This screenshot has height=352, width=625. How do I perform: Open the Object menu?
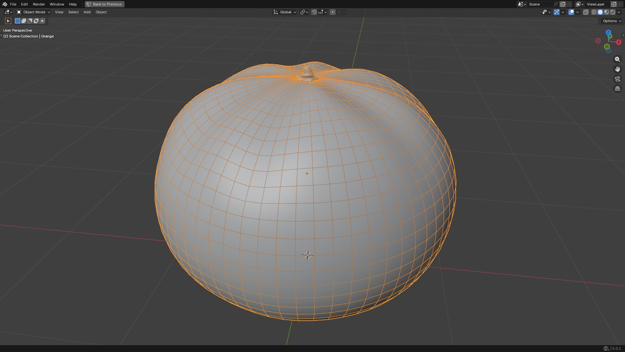pos(101,12)
